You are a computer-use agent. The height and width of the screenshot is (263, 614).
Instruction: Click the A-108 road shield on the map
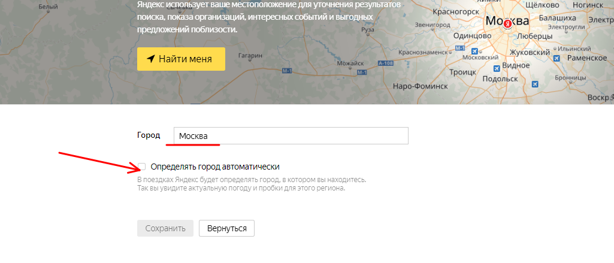click(387, 63)
